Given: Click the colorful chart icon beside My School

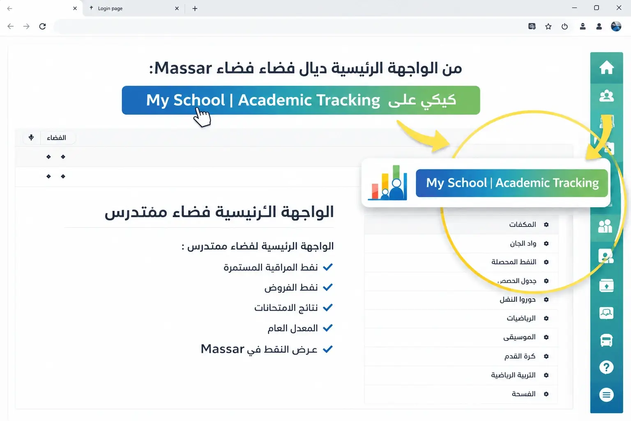Looking at the screenshot, I should pyautogui.click(x=387, y=183).
